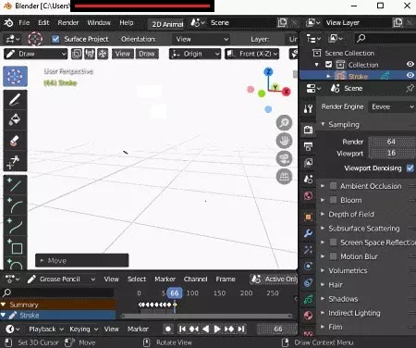This screenshot has width=416, height=348.
Task: Click the Play animation button
Action: tap(217, 329)
